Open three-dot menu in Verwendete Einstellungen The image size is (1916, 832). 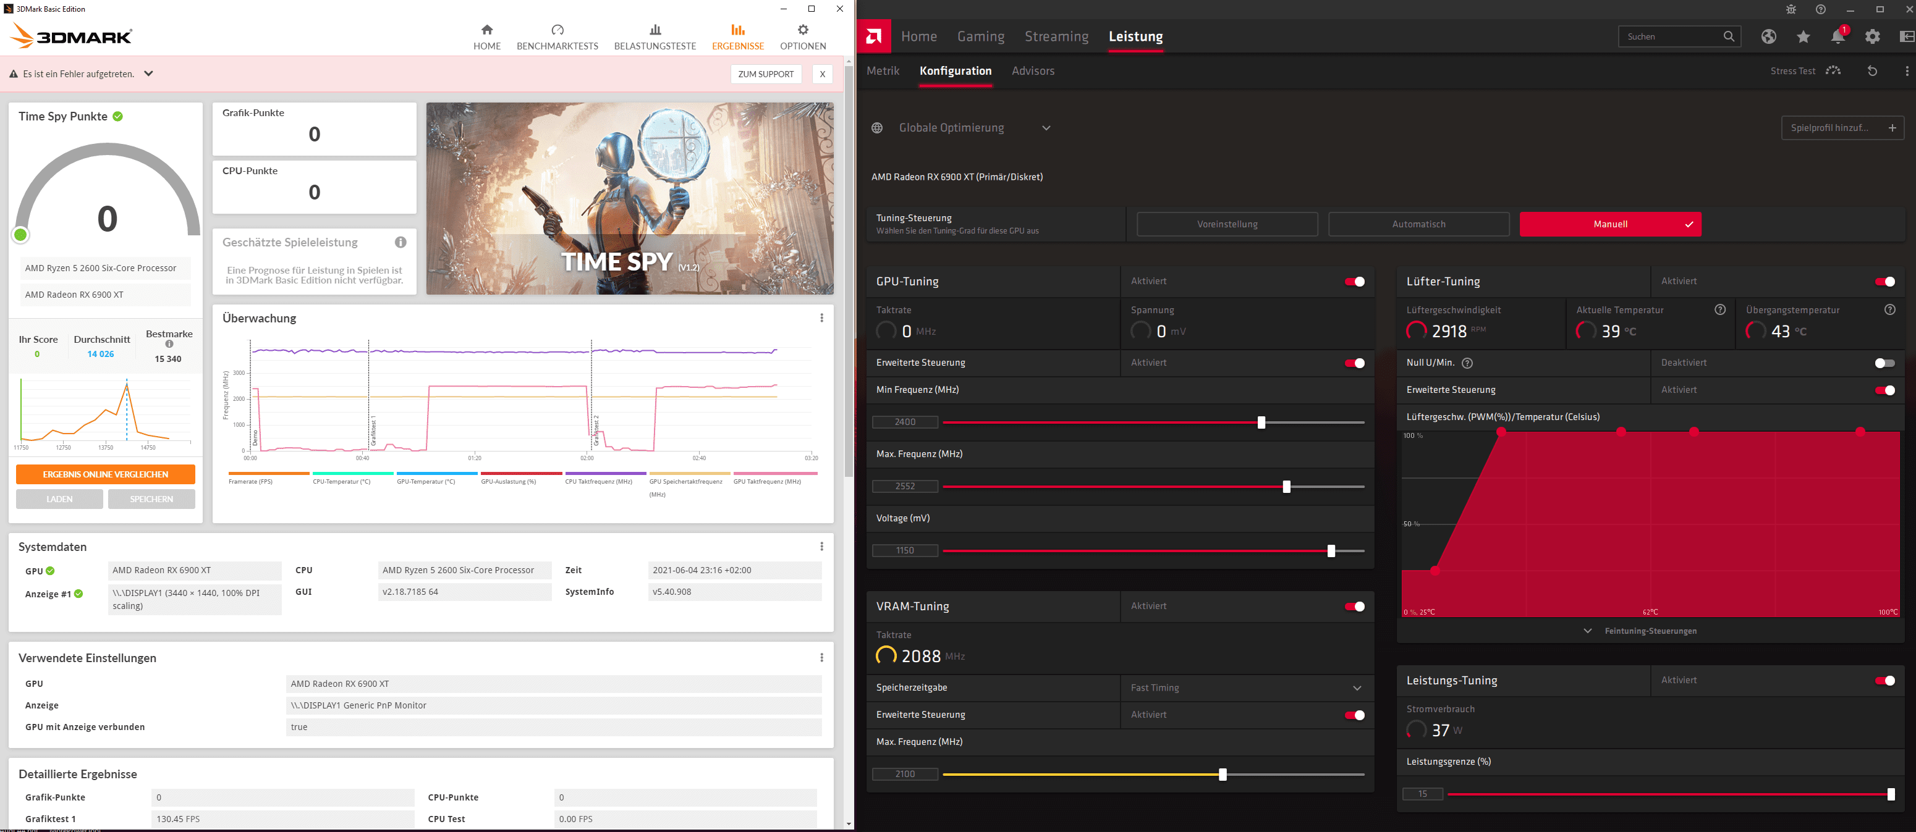tap(822, 658)
